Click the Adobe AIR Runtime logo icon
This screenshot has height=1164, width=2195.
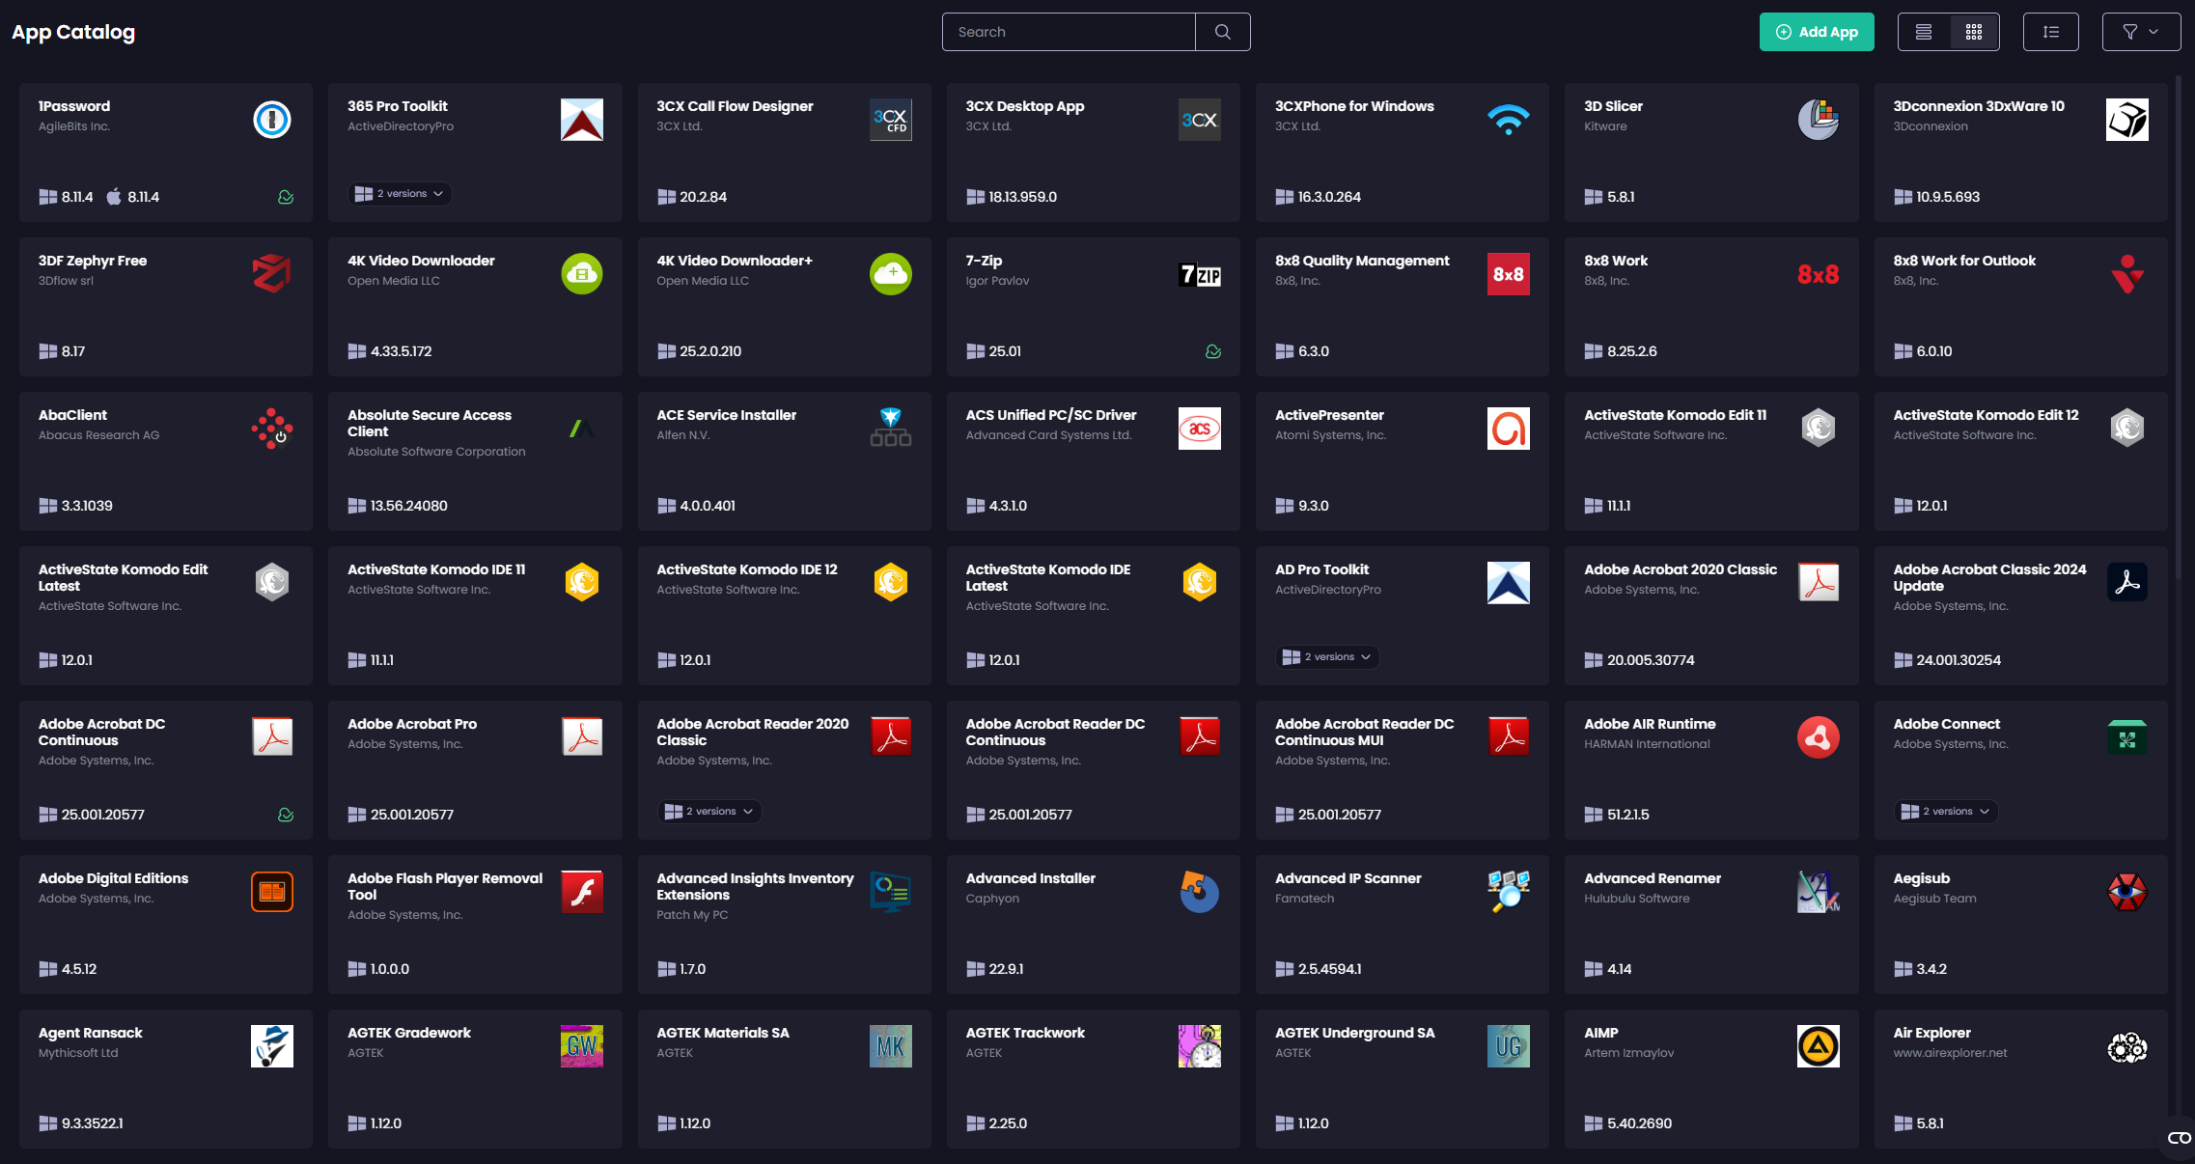[1818, 737]
